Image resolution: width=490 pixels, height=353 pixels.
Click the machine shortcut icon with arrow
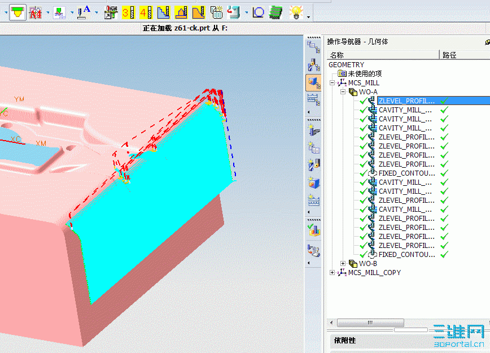111,13
